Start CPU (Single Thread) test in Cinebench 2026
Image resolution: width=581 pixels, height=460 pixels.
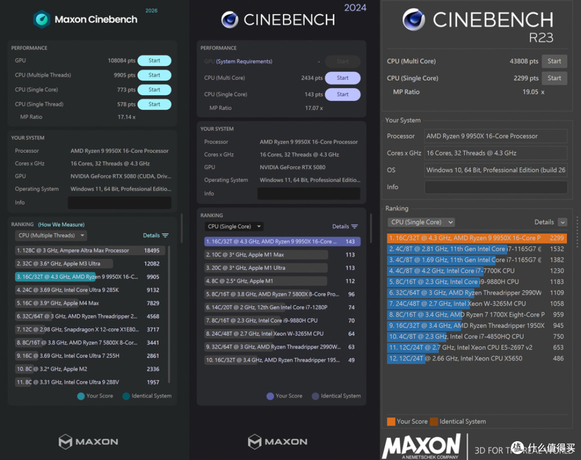pyautogui.click(x=154, y=104)
